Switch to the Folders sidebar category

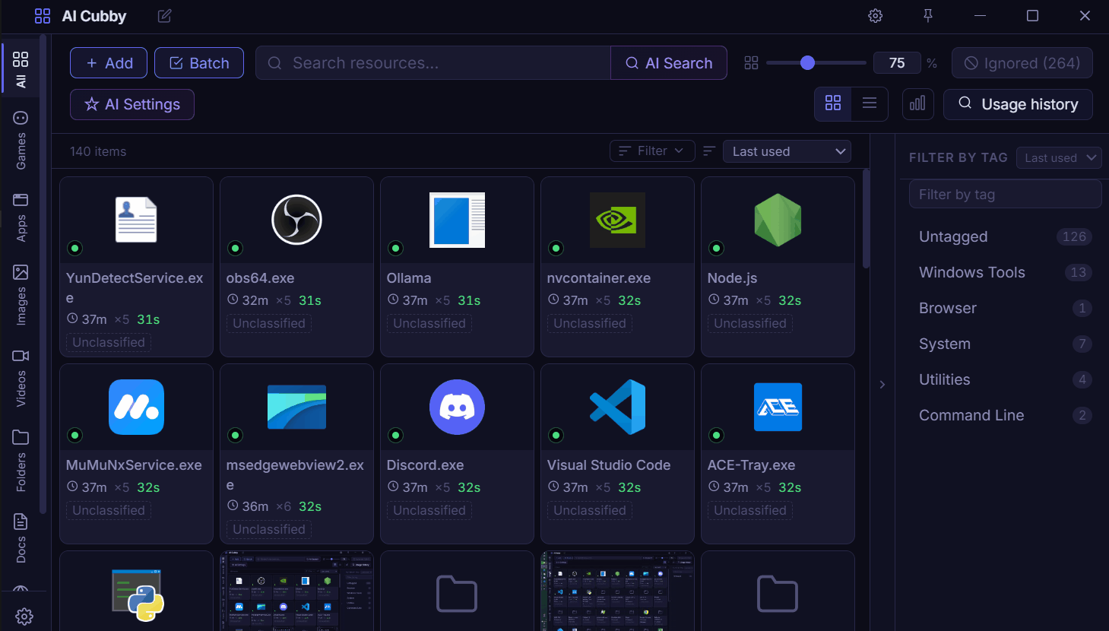(x=21, y=460)
